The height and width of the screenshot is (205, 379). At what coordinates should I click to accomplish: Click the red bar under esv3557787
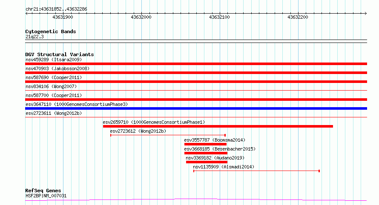point(205,144)
